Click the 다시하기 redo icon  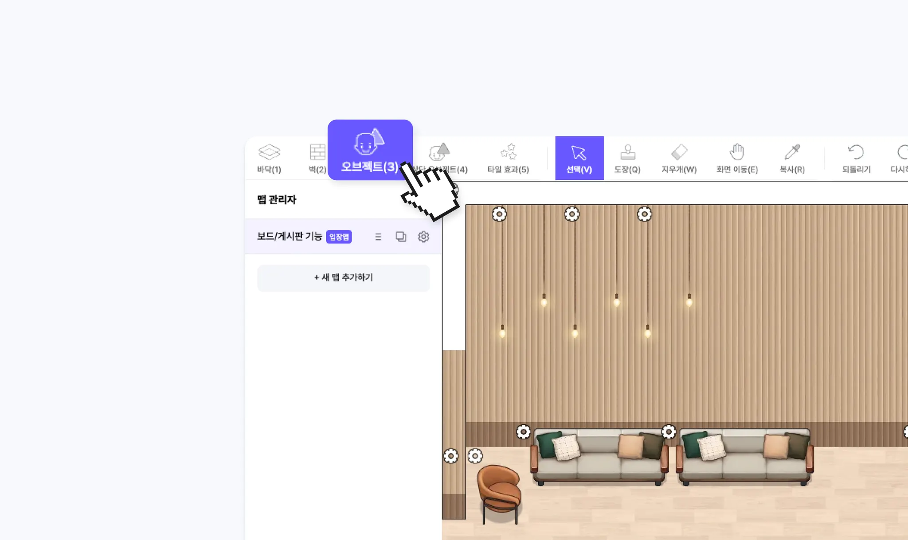[x=900, y=159]
